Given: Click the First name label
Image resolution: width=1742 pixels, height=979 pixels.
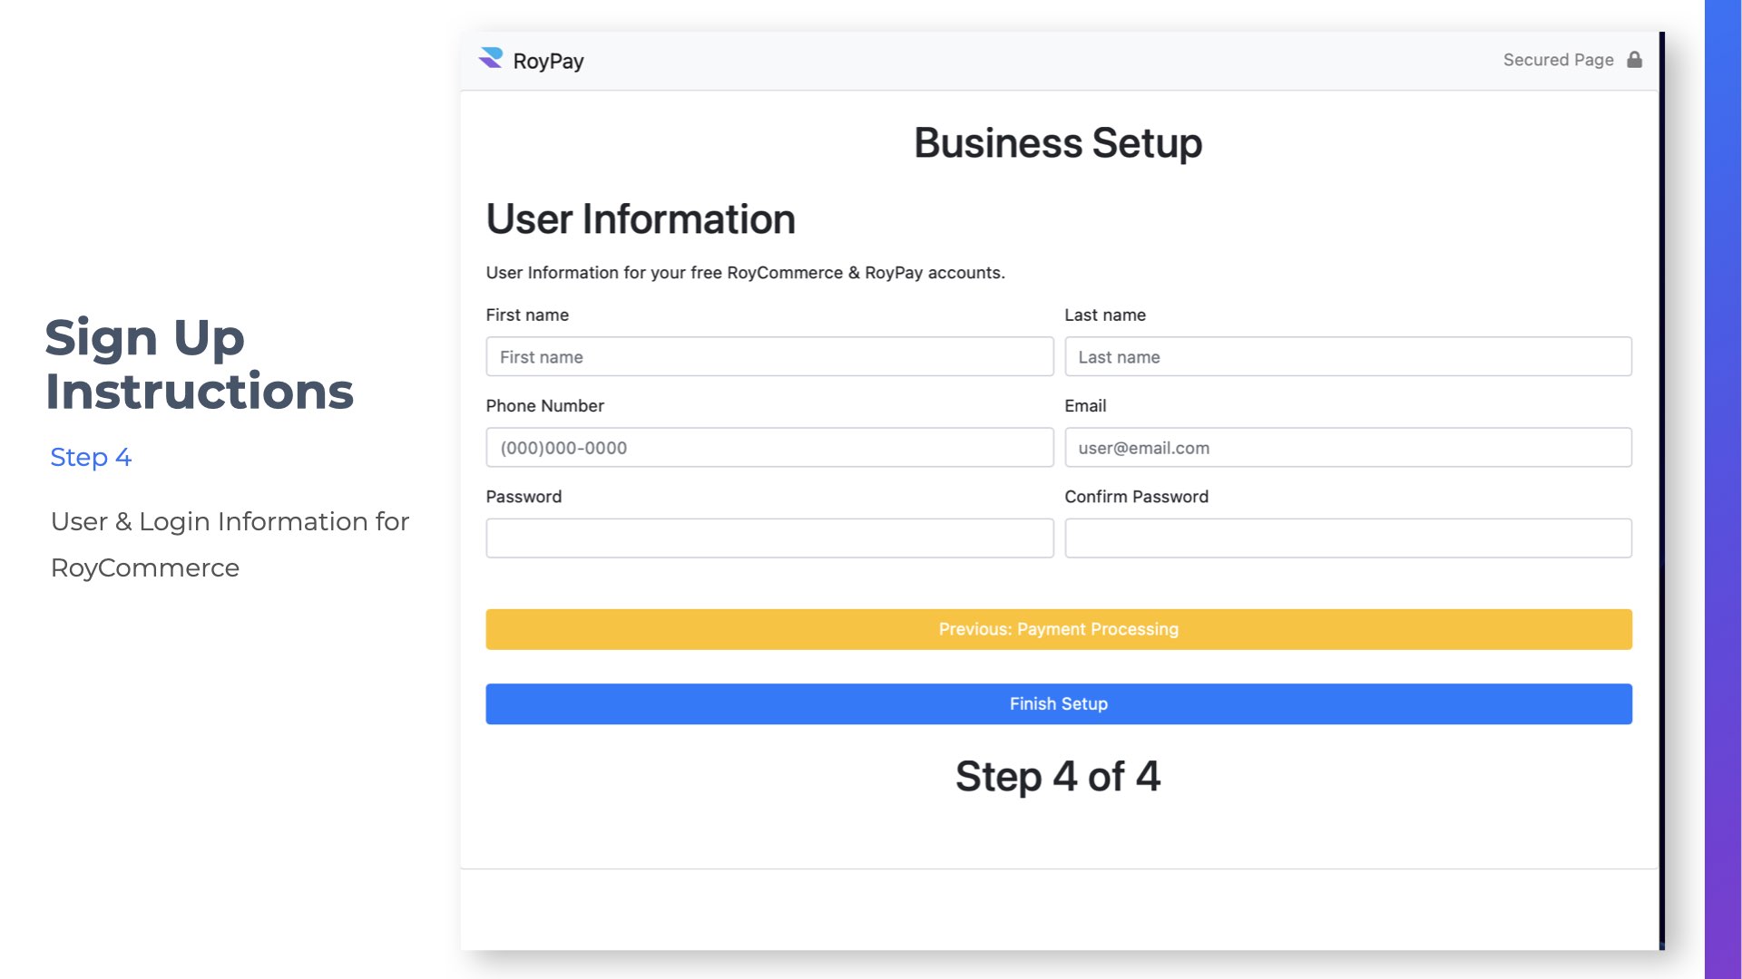Looking at the screenshot, I should [x=527, y=315].
